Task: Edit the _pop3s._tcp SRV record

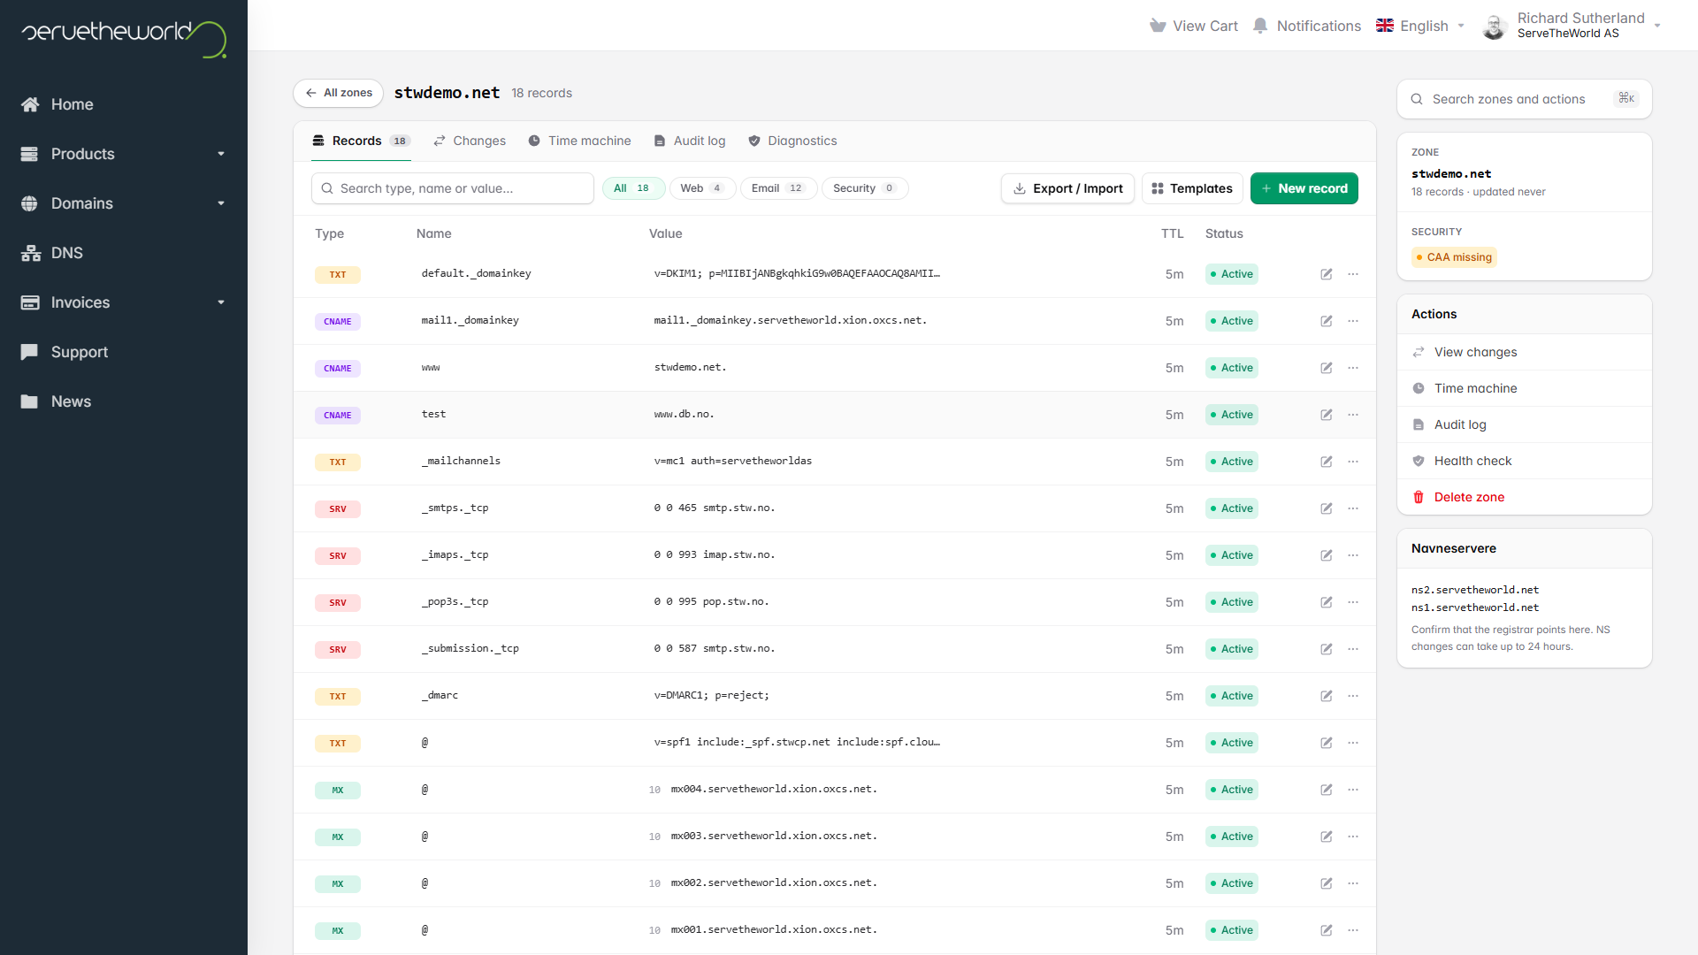Action: tap(1327, 602)
